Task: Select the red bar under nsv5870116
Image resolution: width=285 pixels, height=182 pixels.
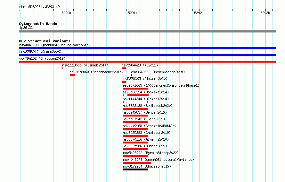Action: coord(135,143)
